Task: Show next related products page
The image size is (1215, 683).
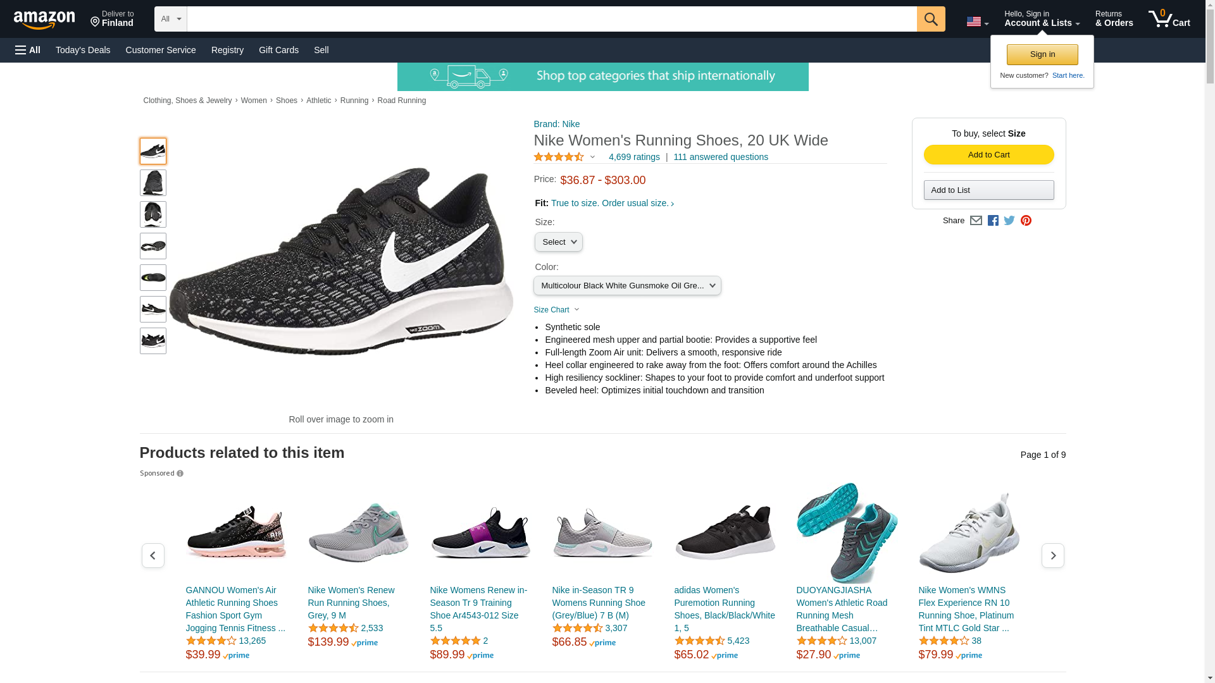Action: [x=1052, y=555]
